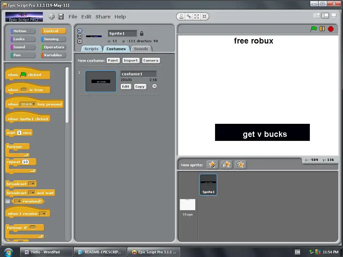Select the Control block category
The height and width of the screenshot is (257, 343).
[x=53, y=31]
